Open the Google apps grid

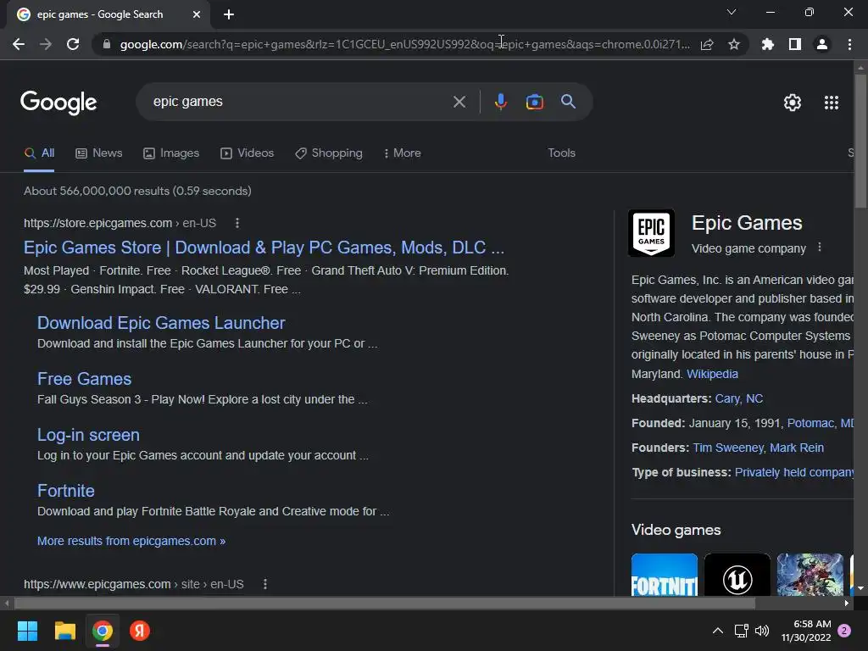831,103
